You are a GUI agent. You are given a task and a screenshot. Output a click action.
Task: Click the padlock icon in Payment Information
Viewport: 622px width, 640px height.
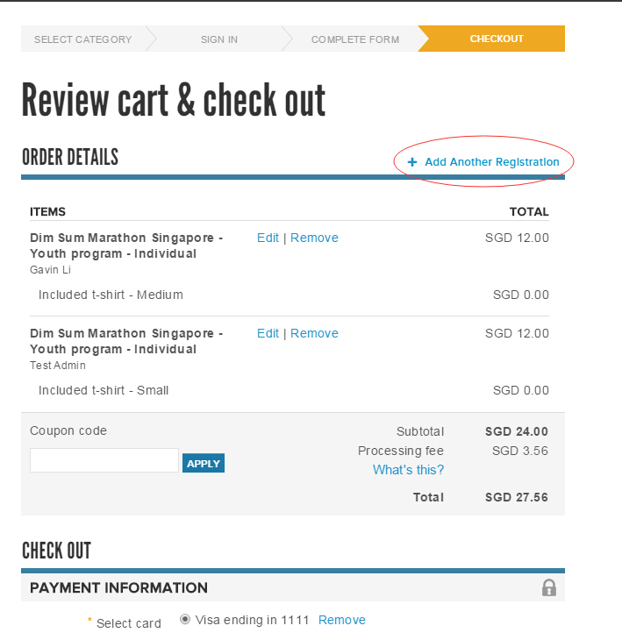coord(549,587)
